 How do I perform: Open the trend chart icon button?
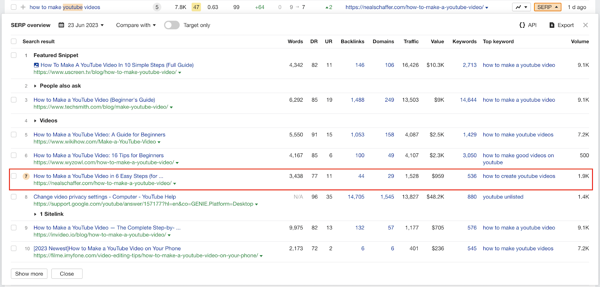point(522,7)
